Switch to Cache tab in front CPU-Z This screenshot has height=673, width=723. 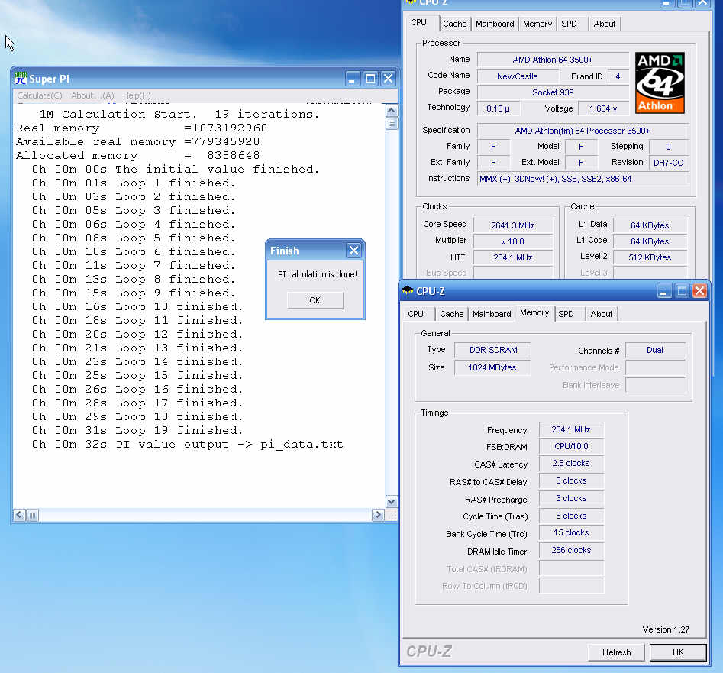tap(451, 314)
